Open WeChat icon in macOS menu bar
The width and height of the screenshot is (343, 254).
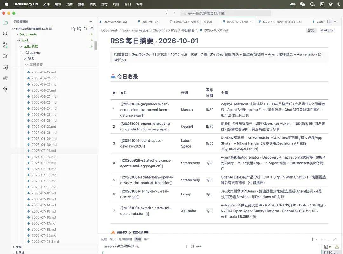click(x=302, y=4)
